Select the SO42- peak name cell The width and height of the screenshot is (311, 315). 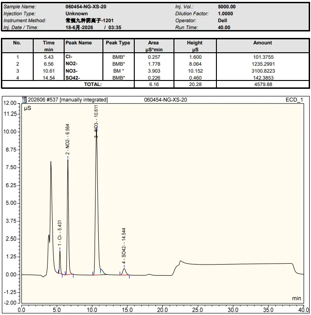pos(72,78)
